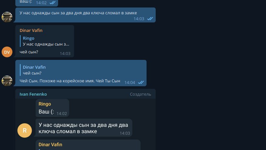Click the 14:04 timestamp of the reply
Screen dimensions: 266x150
tap(130, 82)
